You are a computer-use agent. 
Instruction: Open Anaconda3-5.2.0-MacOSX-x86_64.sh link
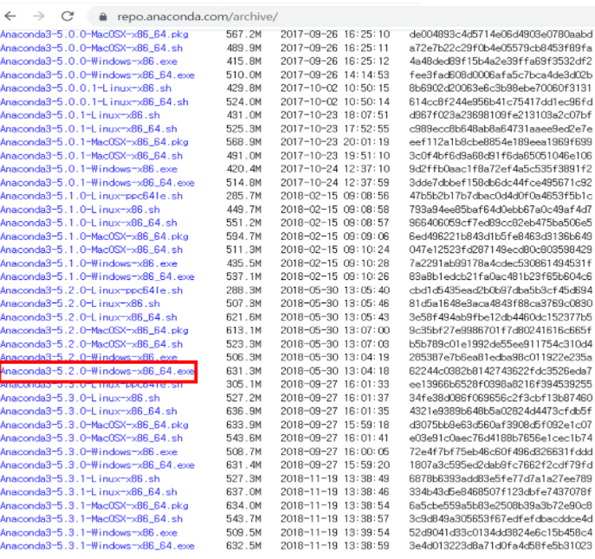coord(92,345)
